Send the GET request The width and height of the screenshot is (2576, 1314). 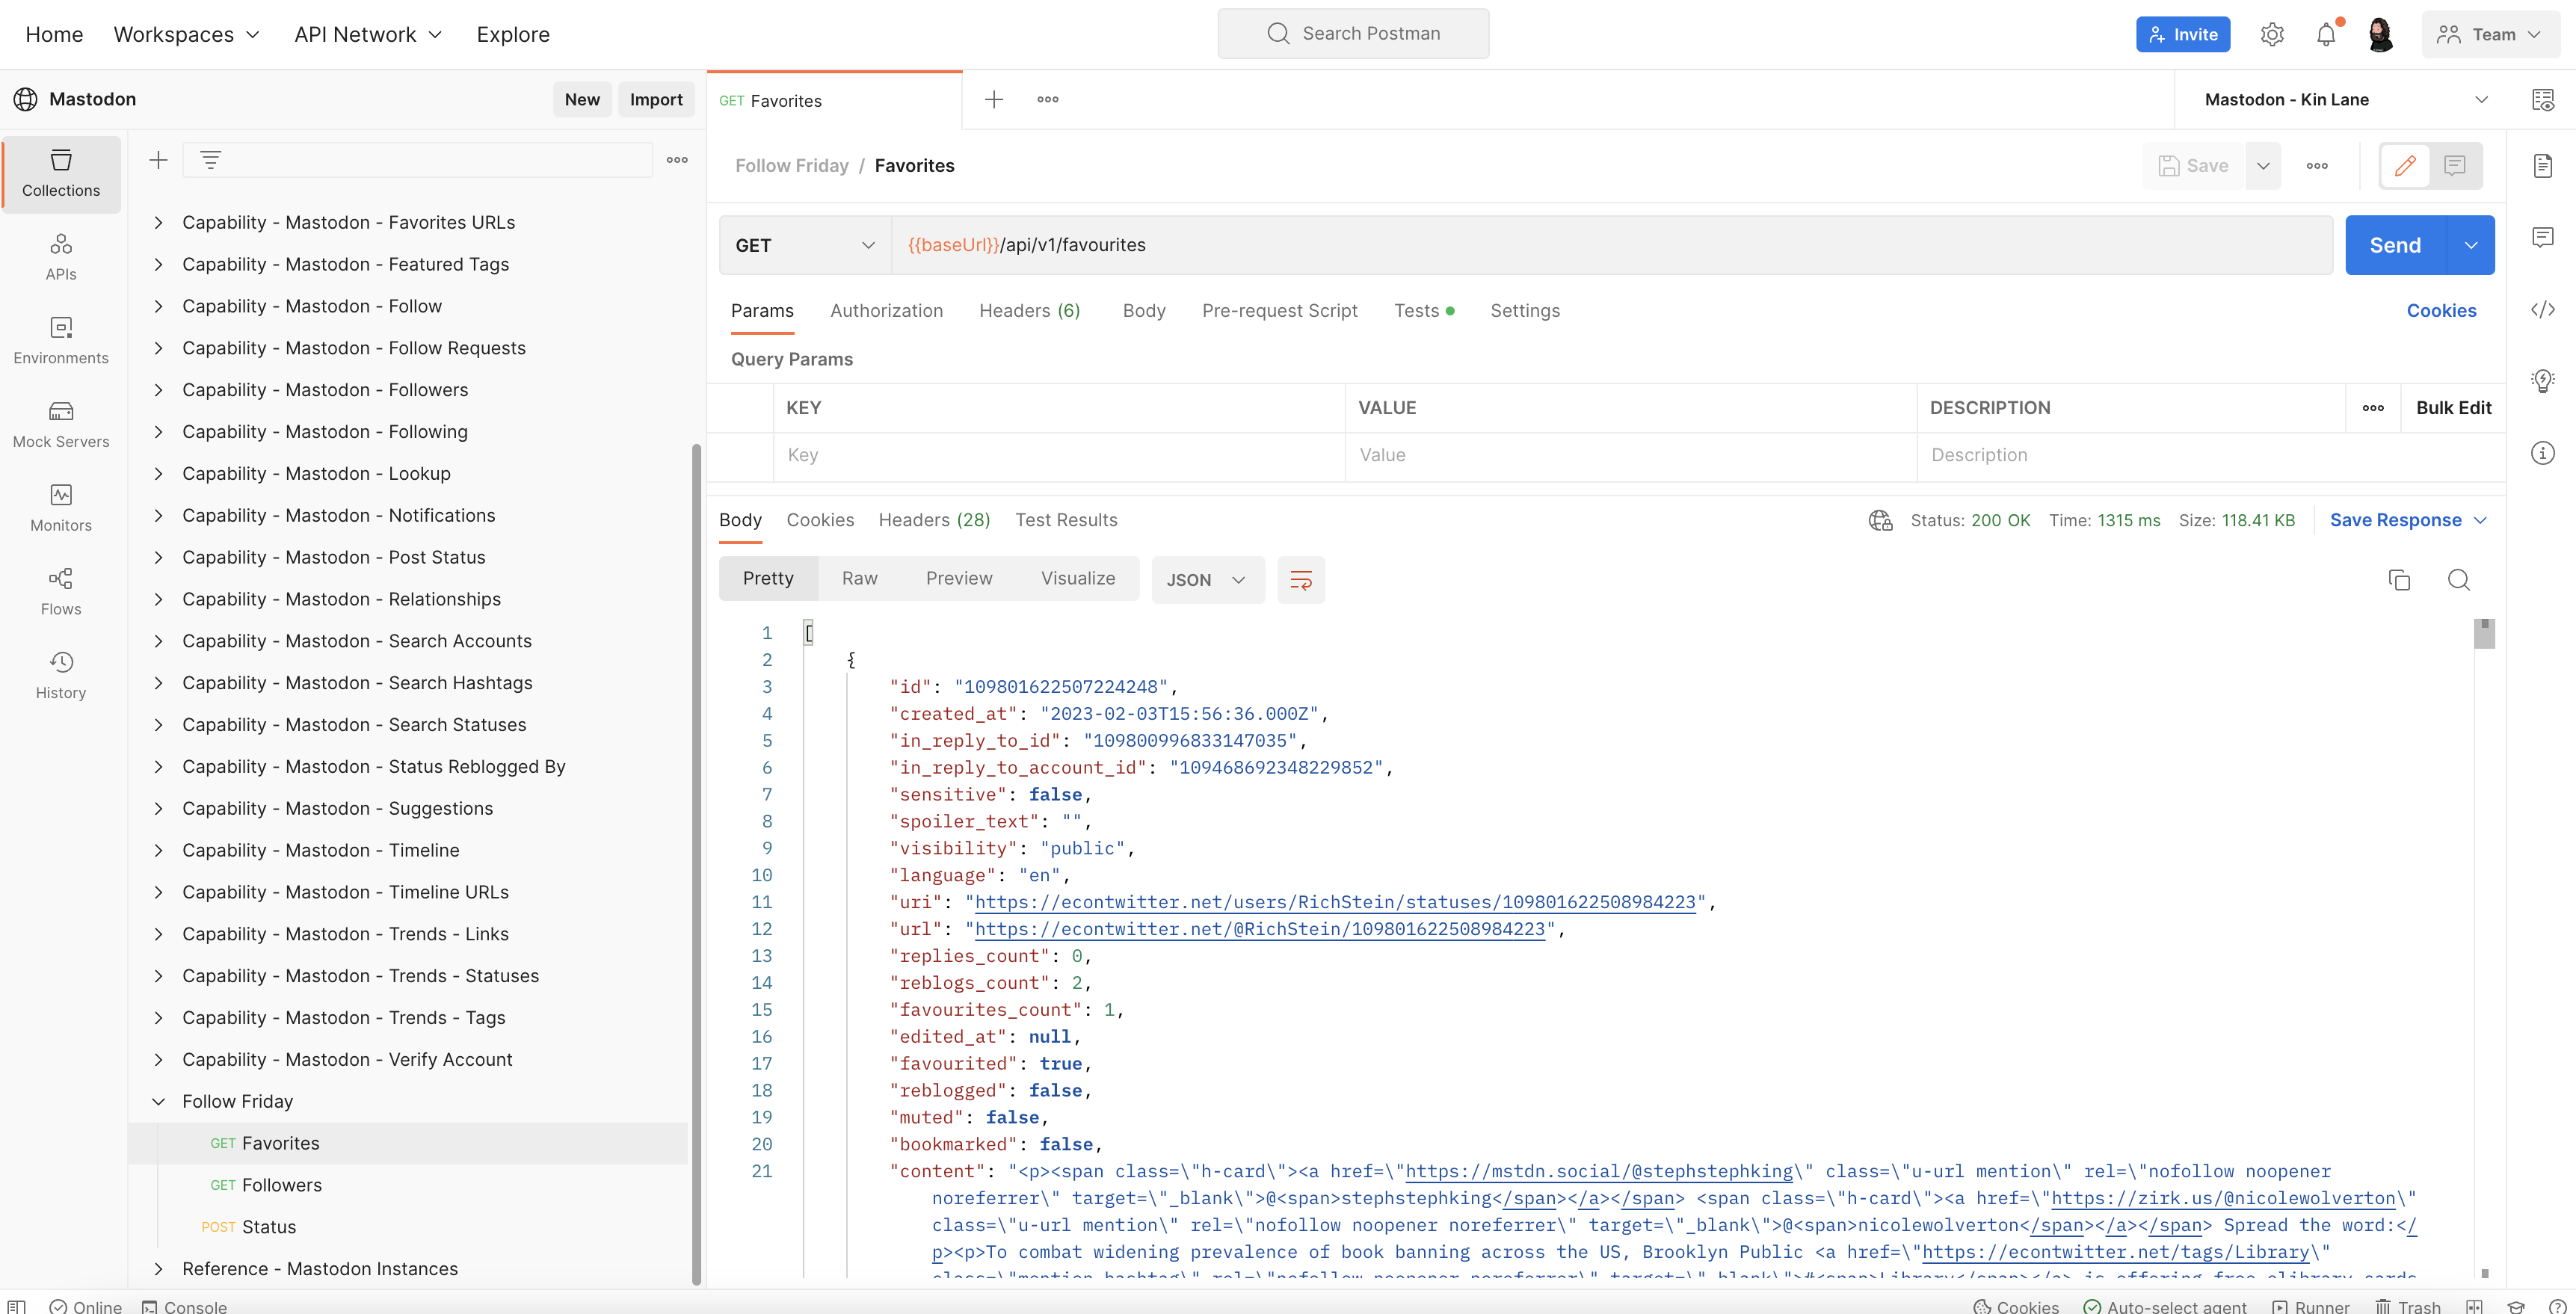tap(2395, 245)
